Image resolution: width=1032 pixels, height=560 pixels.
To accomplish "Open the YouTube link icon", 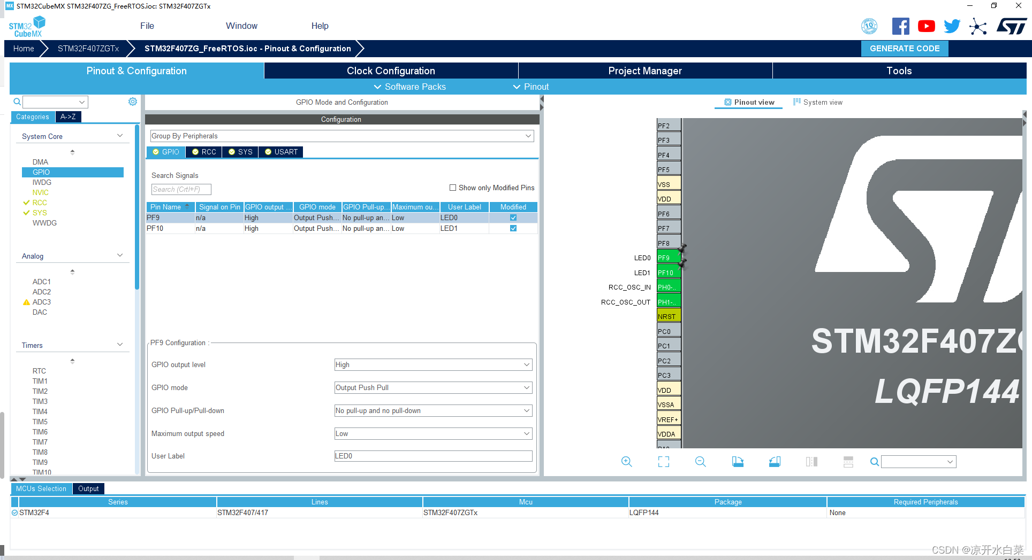I will (x=926, y=26).
